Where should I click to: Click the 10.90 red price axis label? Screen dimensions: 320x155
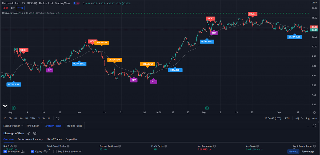click(314, 27)
